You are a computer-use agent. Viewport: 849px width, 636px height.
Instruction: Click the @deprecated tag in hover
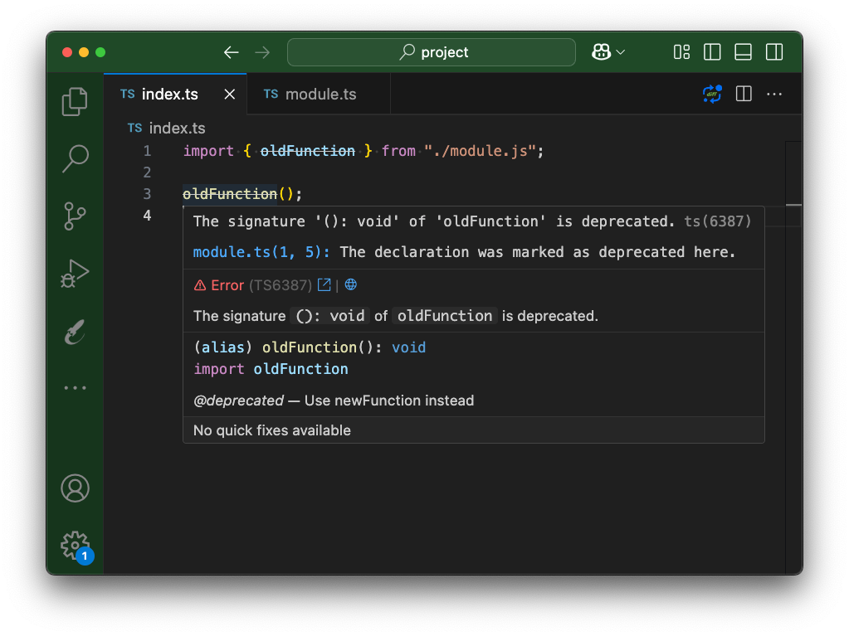tap(238, 401)
